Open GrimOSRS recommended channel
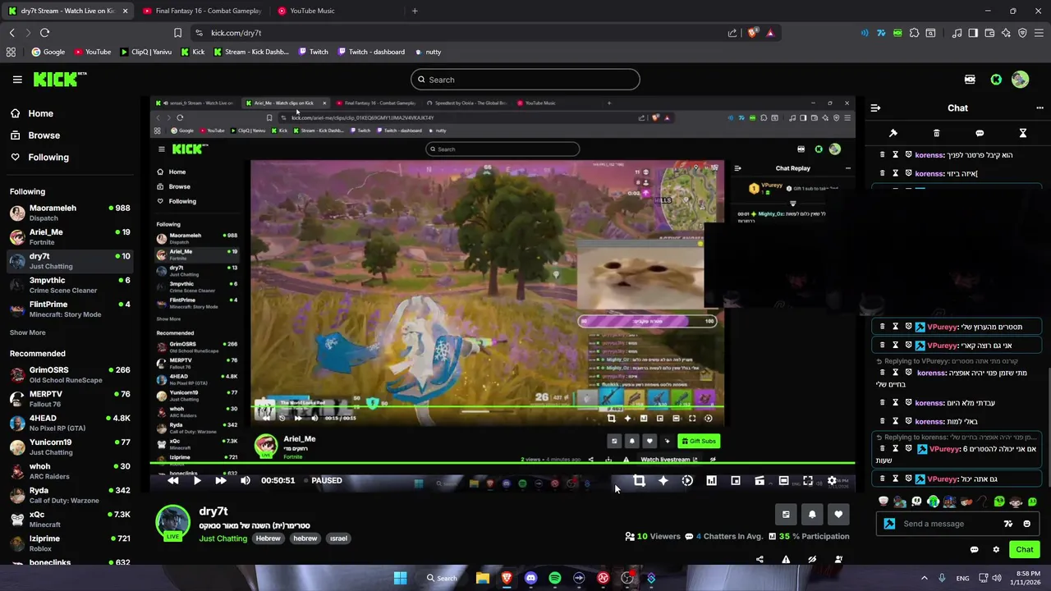The width and height of the screenshot is (1051, 591). [x=70, y=374]
